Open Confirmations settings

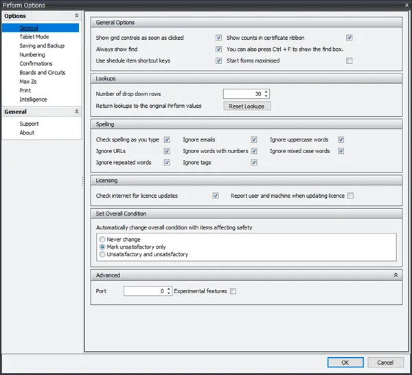click(36, 64)
